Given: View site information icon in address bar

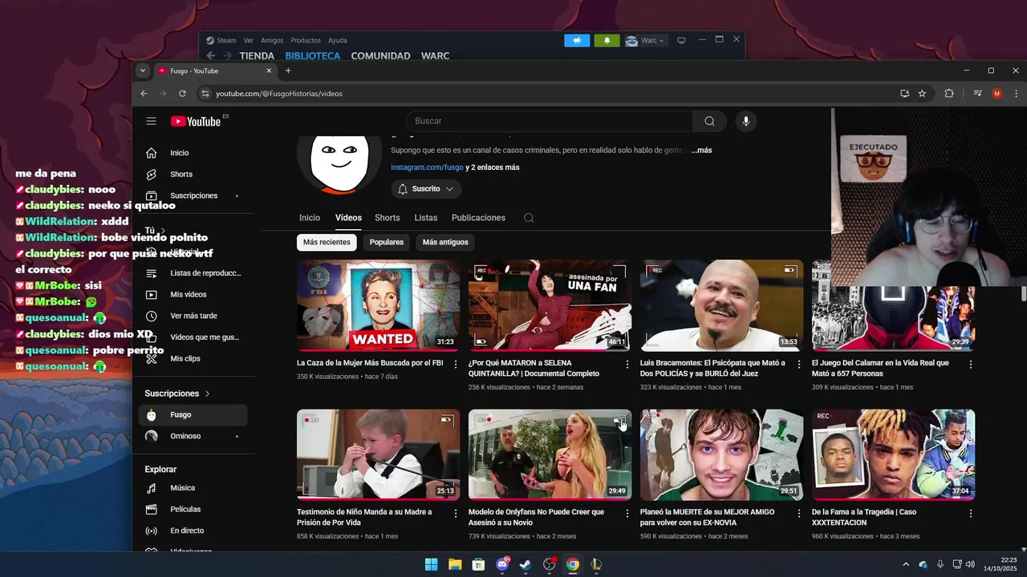Looking at the screenshot, I should [205, 94].
